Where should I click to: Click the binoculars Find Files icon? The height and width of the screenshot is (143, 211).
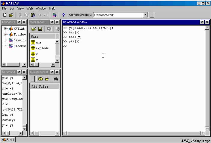pos(56,79)
